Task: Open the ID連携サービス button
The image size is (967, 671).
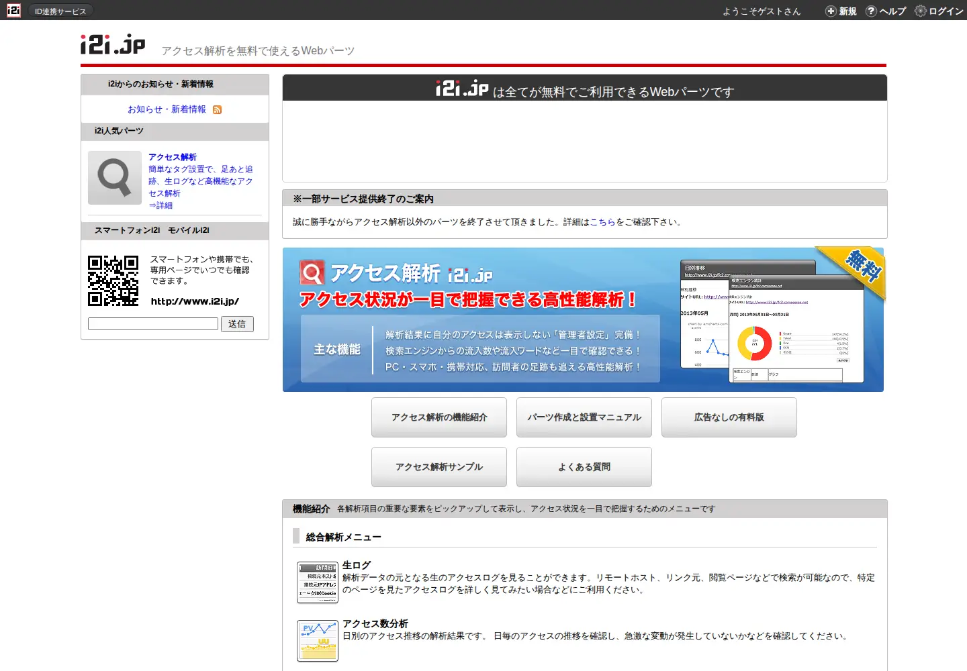Action: click(60, 11)
